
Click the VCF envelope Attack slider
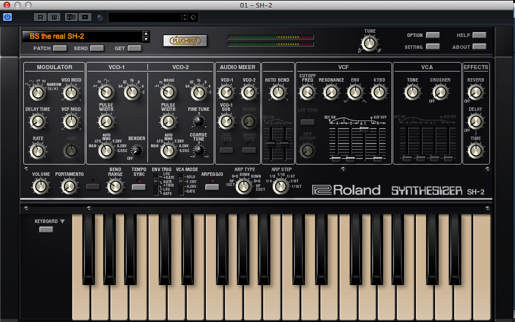pos(336,159)
